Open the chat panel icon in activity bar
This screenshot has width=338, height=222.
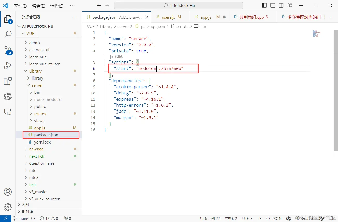click(x=8, y=112)
